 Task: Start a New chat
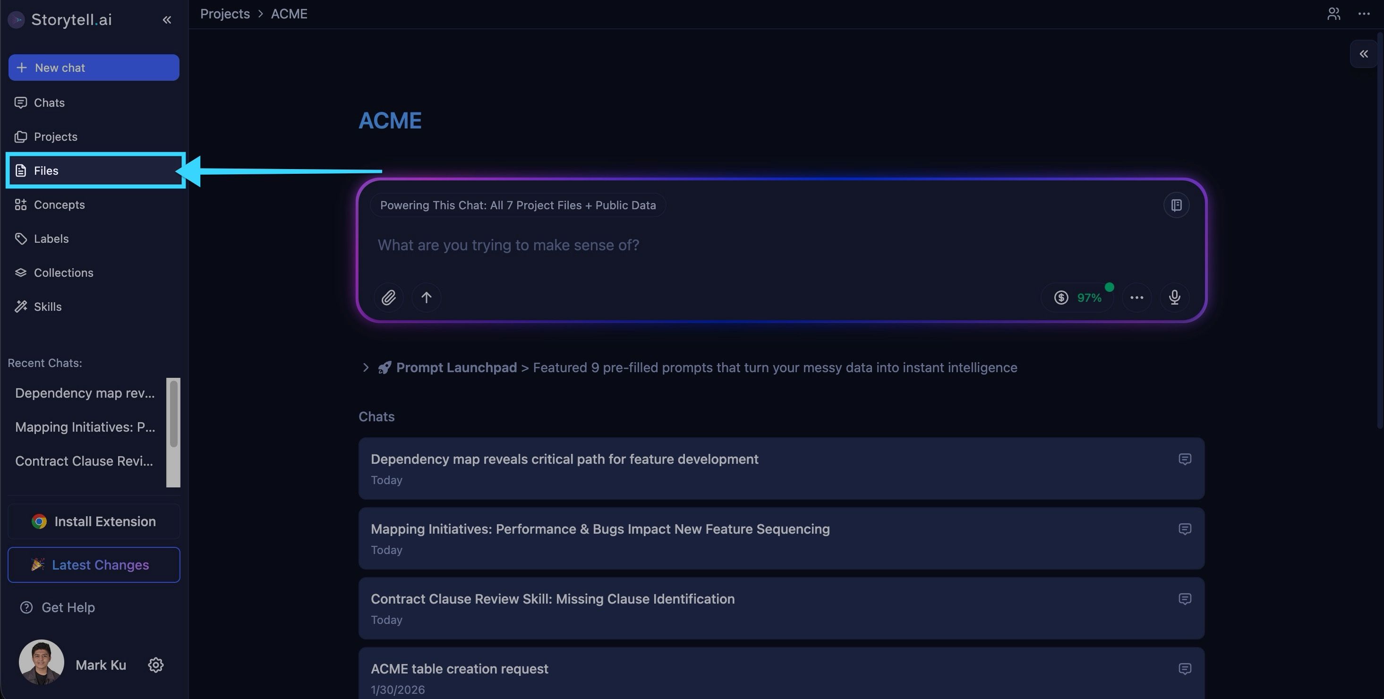94,68
